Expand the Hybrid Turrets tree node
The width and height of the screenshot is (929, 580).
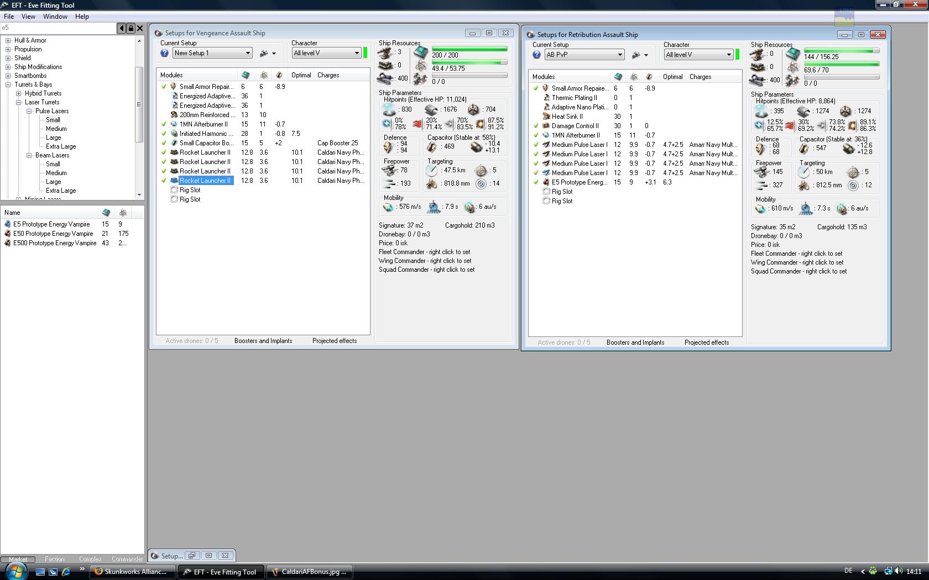[x=19, y=93]
